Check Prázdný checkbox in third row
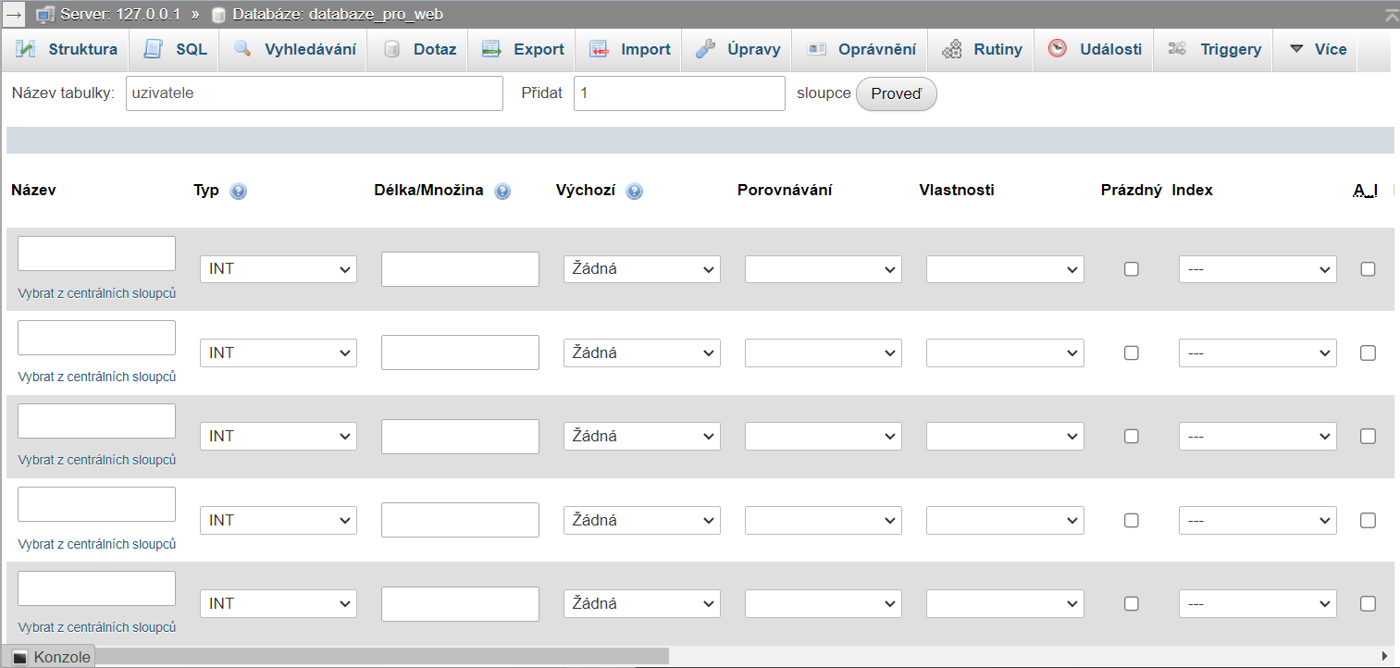 [x=1131, y=436]
